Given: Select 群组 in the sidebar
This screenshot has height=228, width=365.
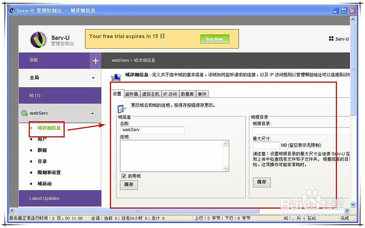Looking at the screenshot, I should (42, 151).
